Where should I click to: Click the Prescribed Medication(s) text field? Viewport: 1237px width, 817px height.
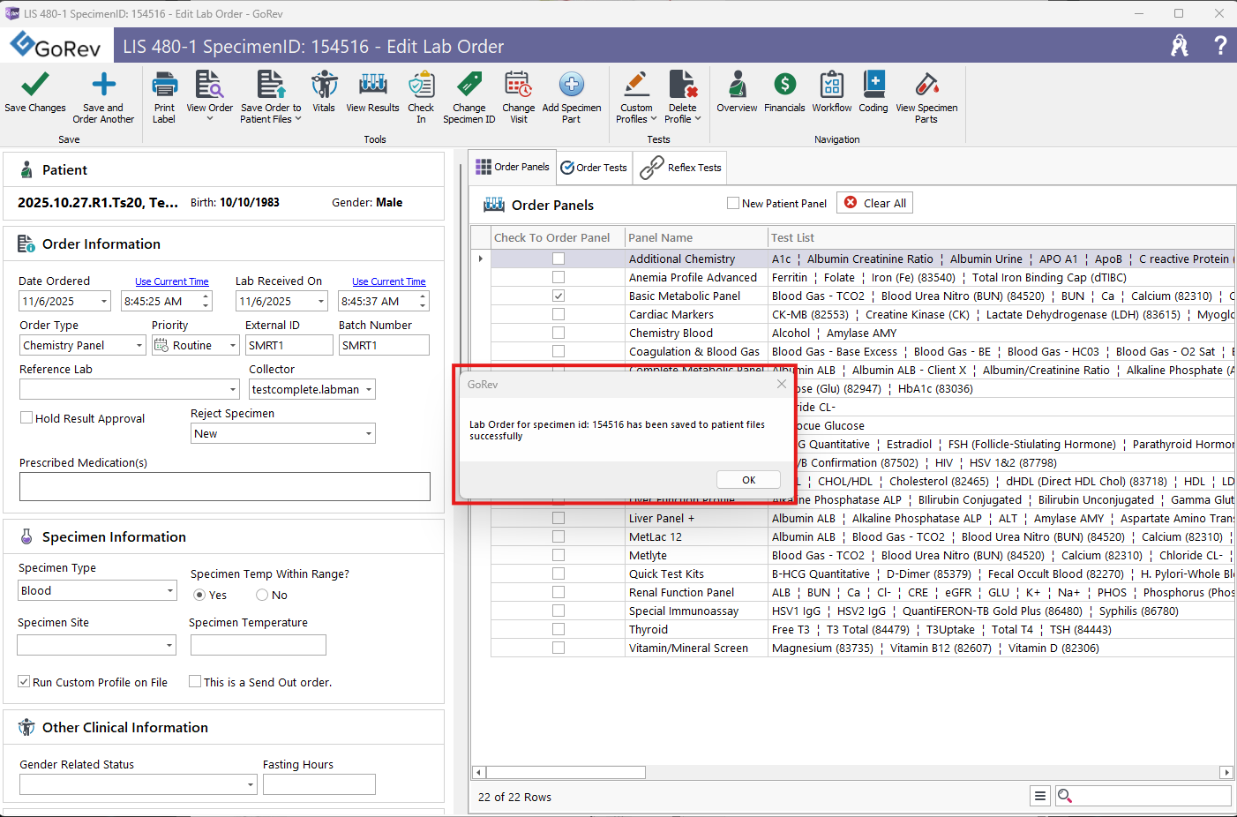point(225,486)
